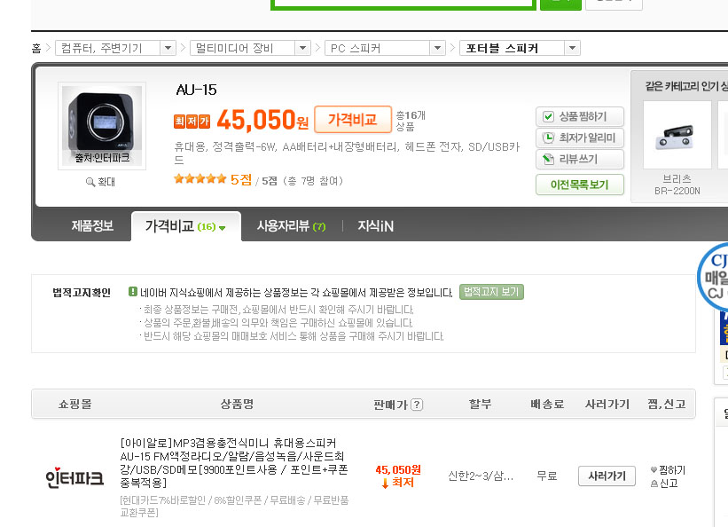Click the 쇼핑몰 column header
Viewport: 728px width, 527px height.
(74, 404)
